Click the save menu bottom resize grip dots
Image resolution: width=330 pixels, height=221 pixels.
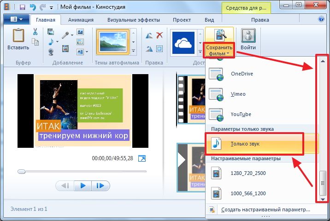[265, 216]
